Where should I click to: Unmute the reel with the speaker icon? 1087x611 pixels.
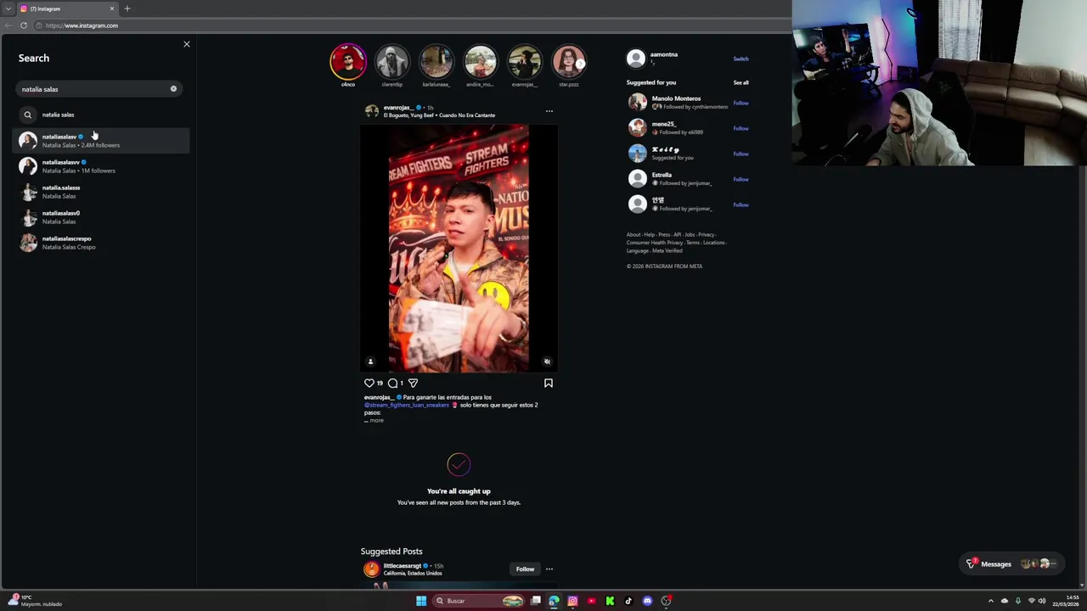coord(547,362)
